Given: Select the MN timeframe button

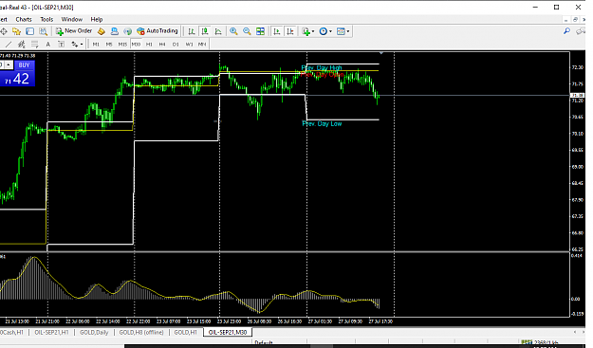Looking at the screenshot, I should [202, 45].
